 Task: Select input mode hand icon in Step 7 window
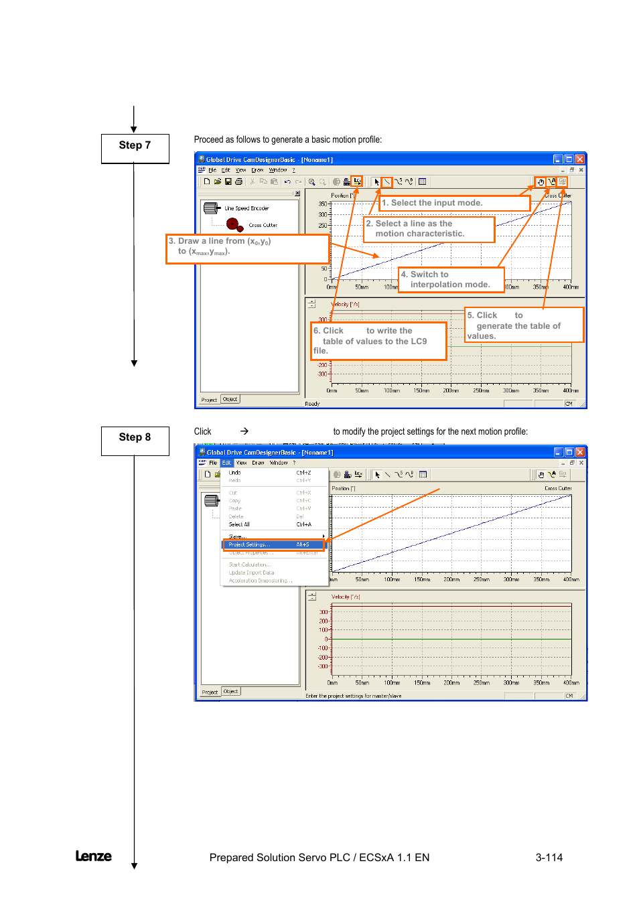click(x=541, y=181)
